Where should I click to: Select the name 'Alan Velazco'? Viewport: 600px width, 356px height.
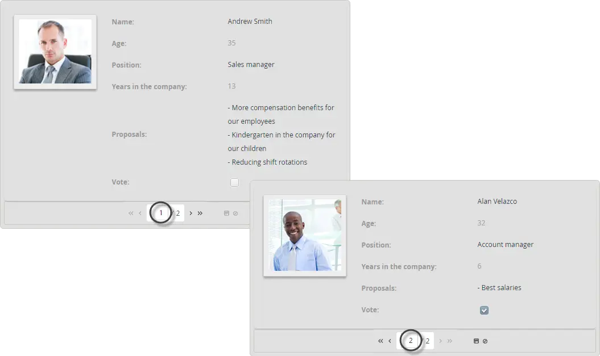(x=497, y=202)
